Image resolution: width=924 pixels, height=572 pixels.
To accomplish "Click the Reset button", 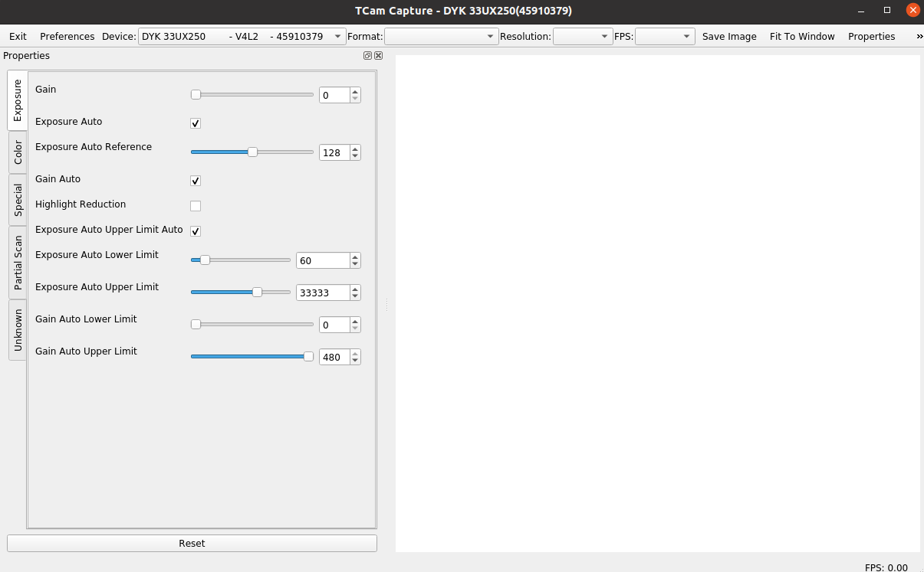I will [x=191, y=543].
